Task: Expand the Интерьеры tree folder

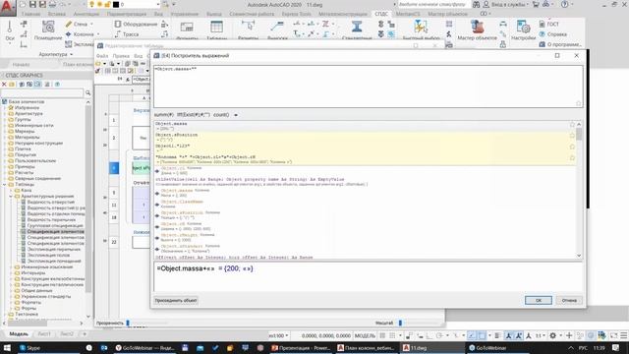Action: tap(11, 273)
